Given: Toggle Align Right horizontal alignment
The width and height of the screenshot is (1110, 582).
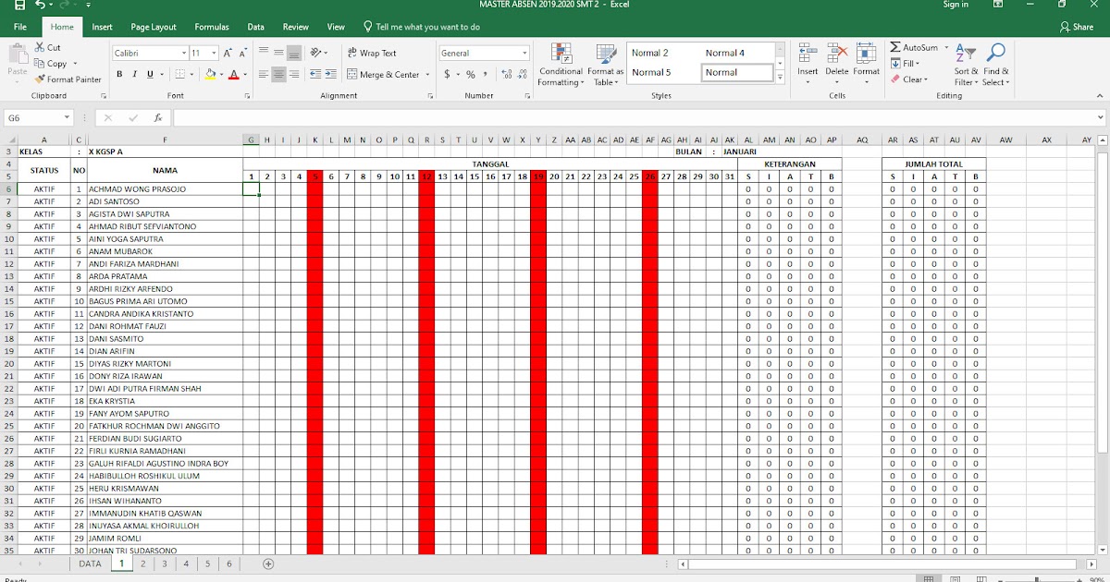Looking at the screenshot, I should 293,74.
